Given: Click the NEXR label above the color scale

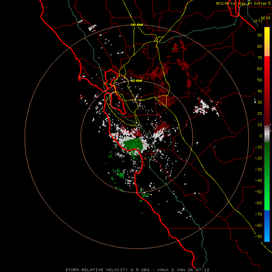Looking at the screenshot, I should (265, 18).
